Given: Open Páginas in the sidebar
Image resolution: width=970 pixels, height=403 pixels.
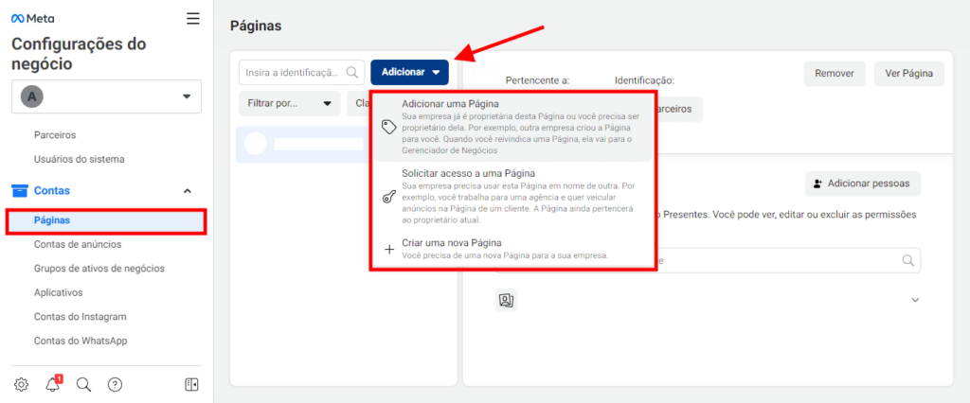Looking at the screenshot, I should [106, 220].
